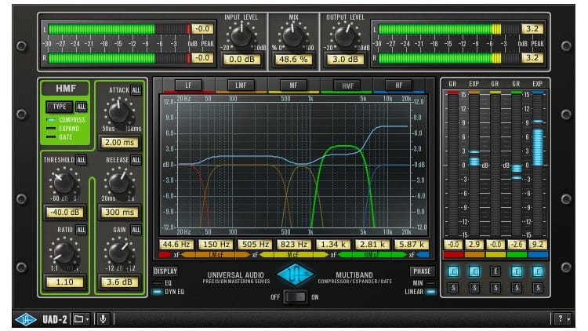Viewport: 588px width, 331px height.
Task: Click the THRESHOLD knob
Action: click(x=64, y=183)
